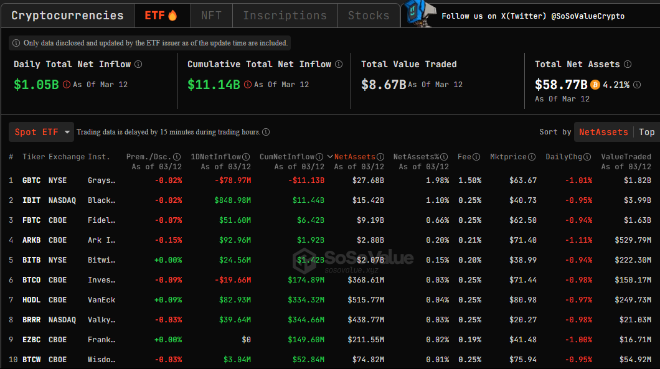Show info for Prem./Dsc. column
The width and height of the screenshot is (660, 369).
(177, 157)
